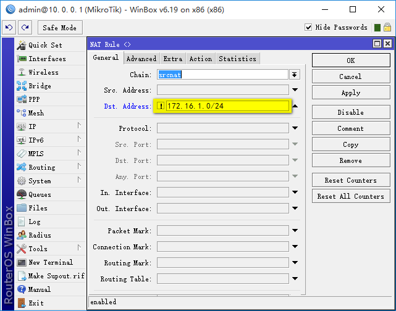Expand the Src. Address field arrow
Screen dimensions: 396x311
click(x=295, y=91)
